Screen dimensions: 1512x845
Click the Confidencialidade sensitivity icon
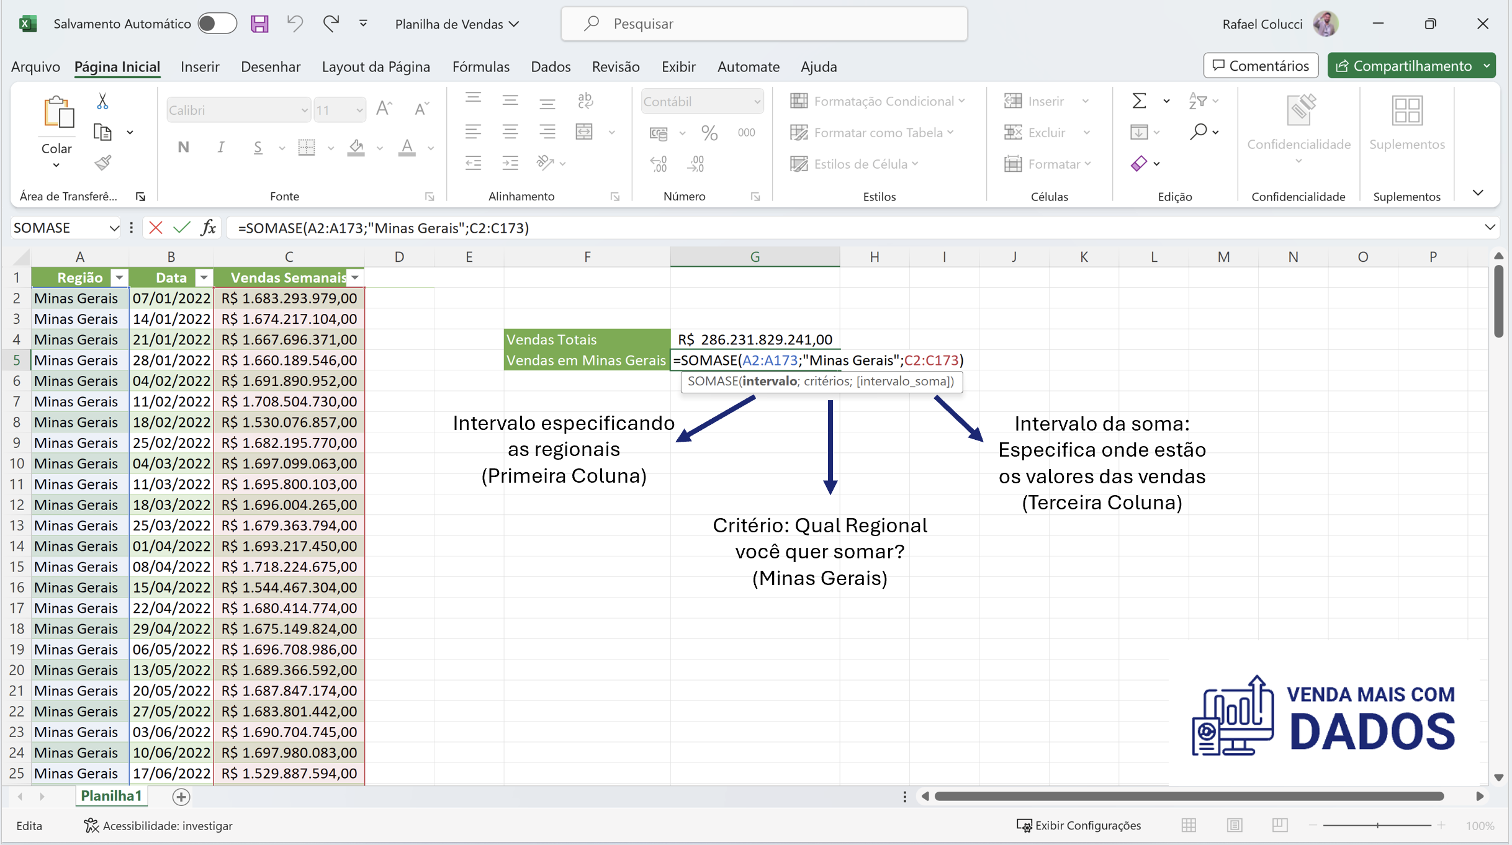pos(1301,110)
